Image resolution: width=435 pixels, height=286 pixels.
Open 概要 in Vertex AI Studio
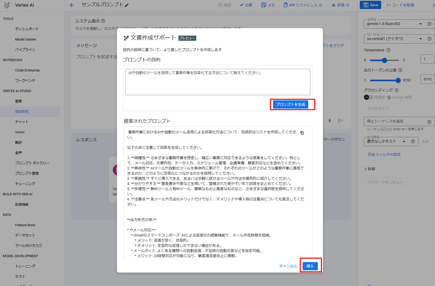[18, 101]
